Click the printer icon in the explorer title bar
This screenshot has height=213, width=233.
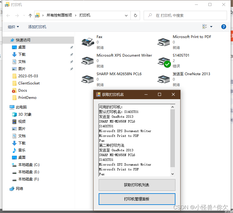(x=7, y=5)
